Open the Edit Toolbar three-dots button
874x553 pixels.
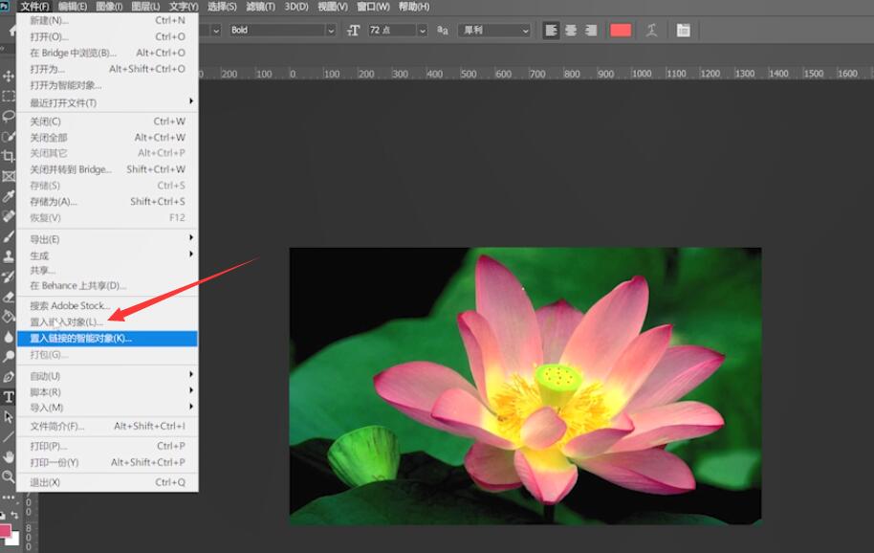[x=9, y=497]
